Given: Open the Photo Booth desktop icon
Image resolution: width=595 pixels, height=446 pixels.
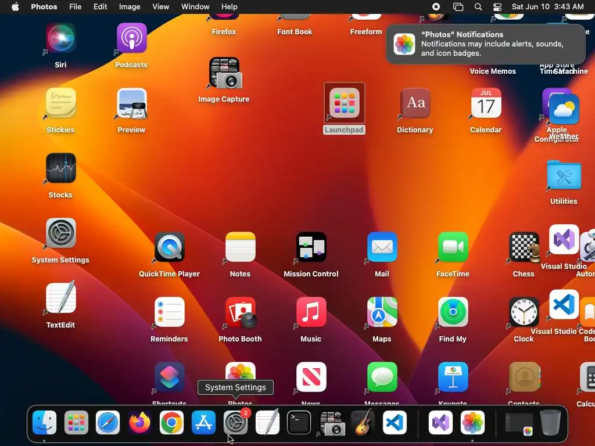Looking at the screenshot, I should pos(240,312).
